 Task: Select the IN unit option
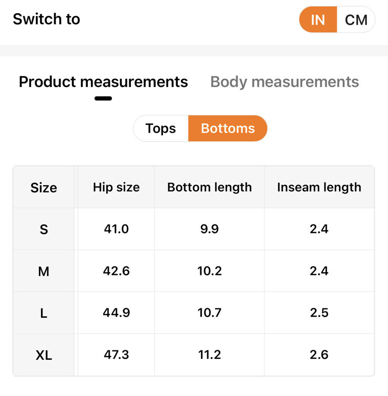tap(318, 20)
